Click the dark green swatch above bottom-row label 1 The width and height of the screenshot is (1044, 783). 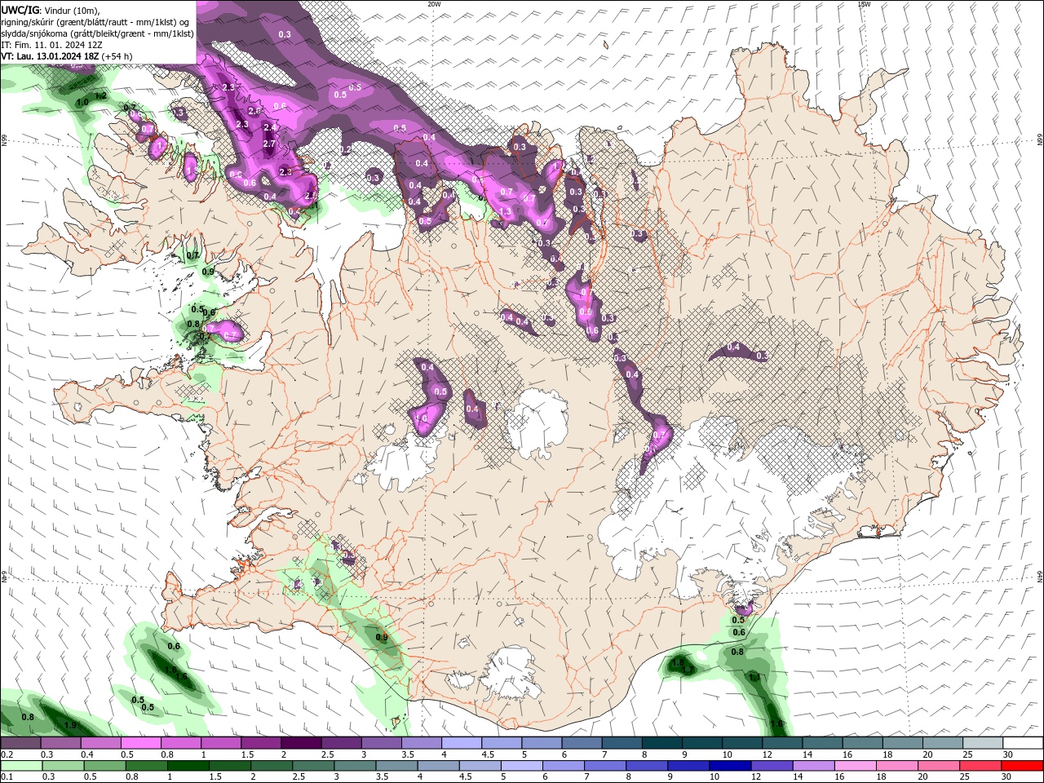pyautogui.click(x=188, y=766)
